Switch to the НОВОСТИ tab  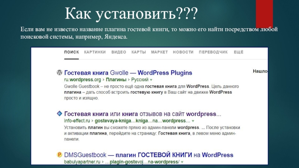coord(183,52)
